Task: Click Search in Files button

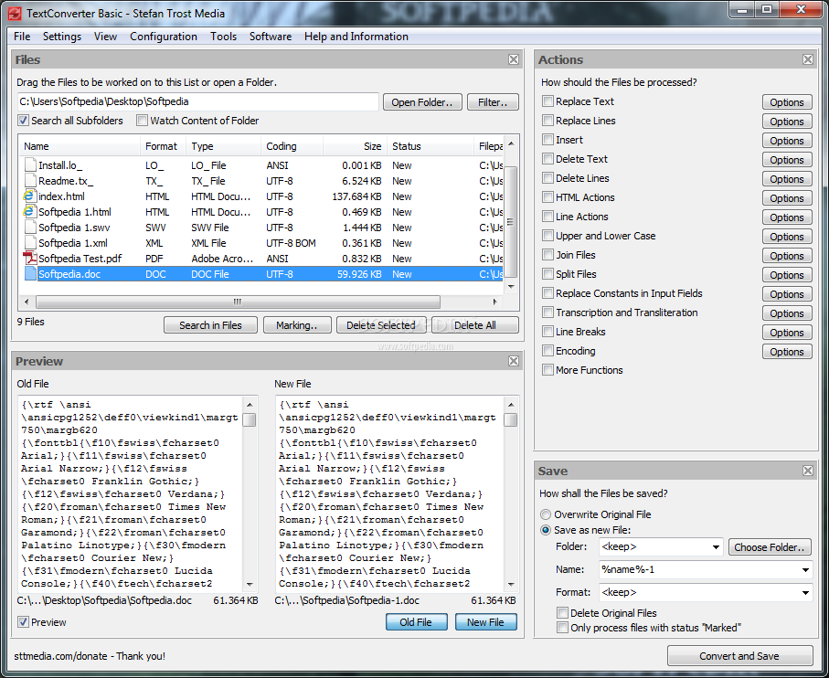Action: (210, 325)
